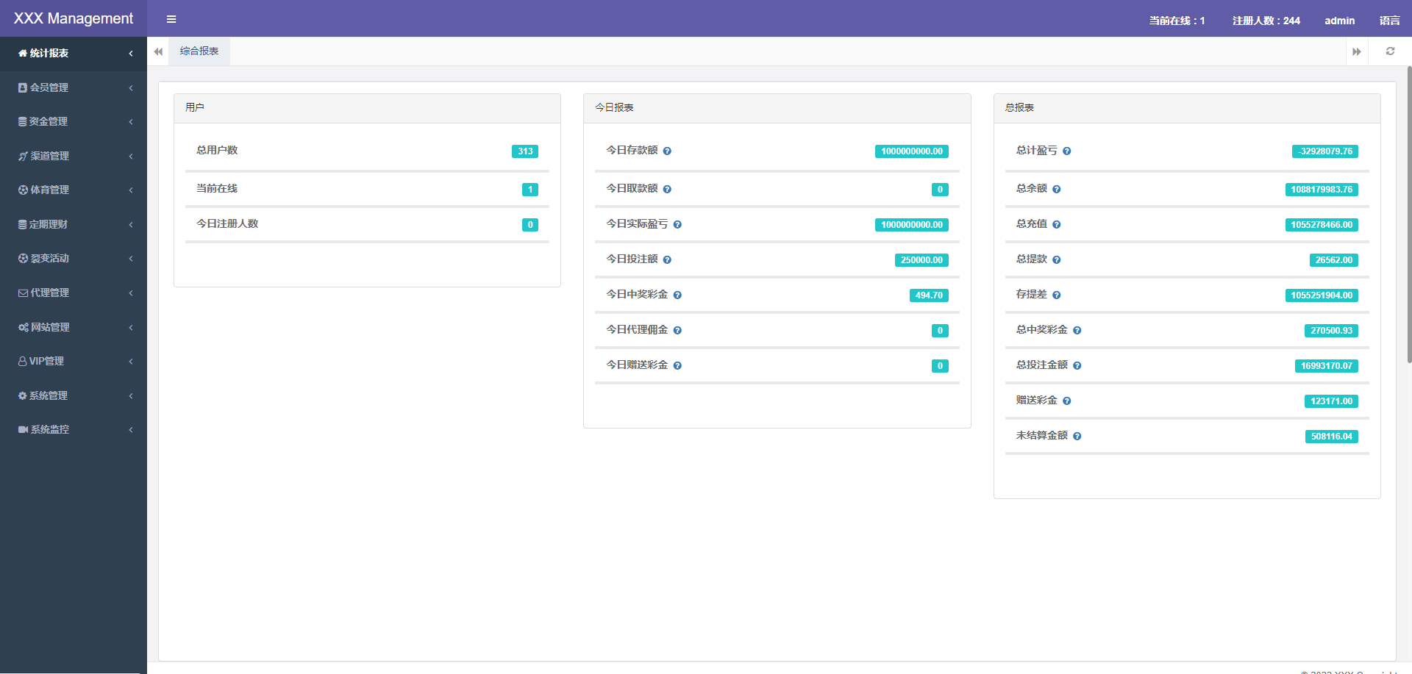Click help icon beside 总计盈亏
The width and height of the screenshot is (1412, 674).
(x=1066, y=151)
